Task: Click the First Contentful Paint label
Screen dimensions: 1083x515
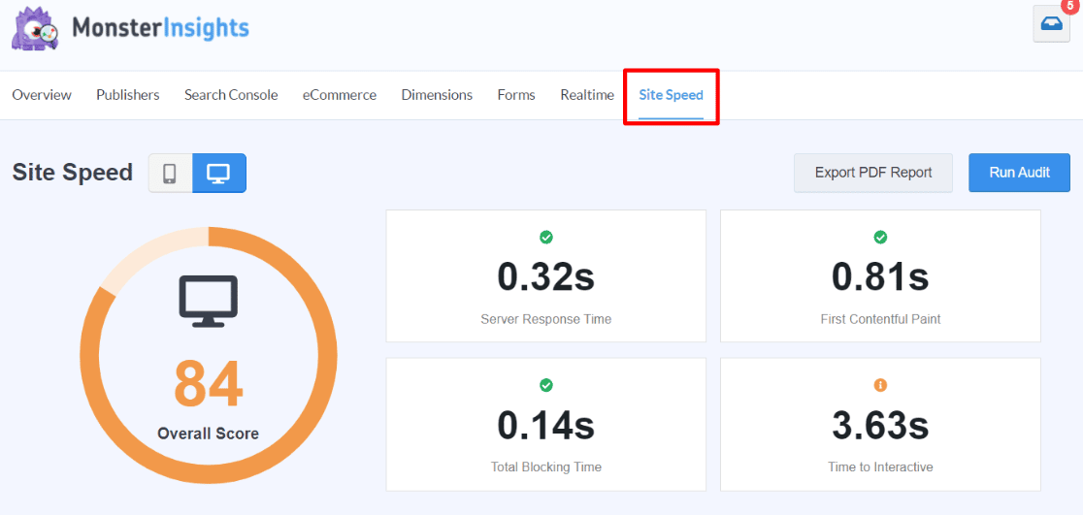Action: (x=880, y=320)
